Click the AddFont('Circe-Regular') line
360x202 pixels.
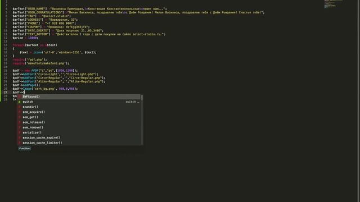(x=59, y=78)
